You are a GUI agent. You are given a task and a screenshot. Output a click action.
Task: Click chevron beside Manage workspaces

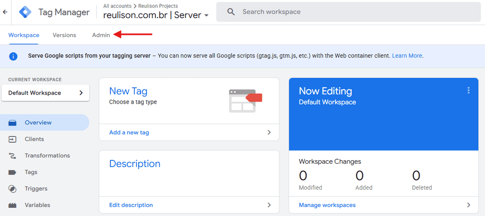pyautogui.click(x=468, y=205)
